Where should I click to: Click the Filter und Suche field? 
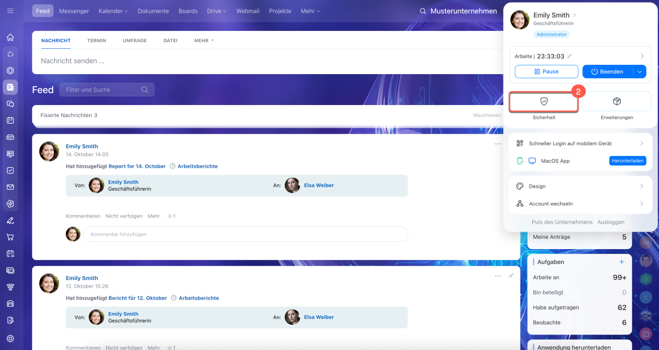point(107,90)
